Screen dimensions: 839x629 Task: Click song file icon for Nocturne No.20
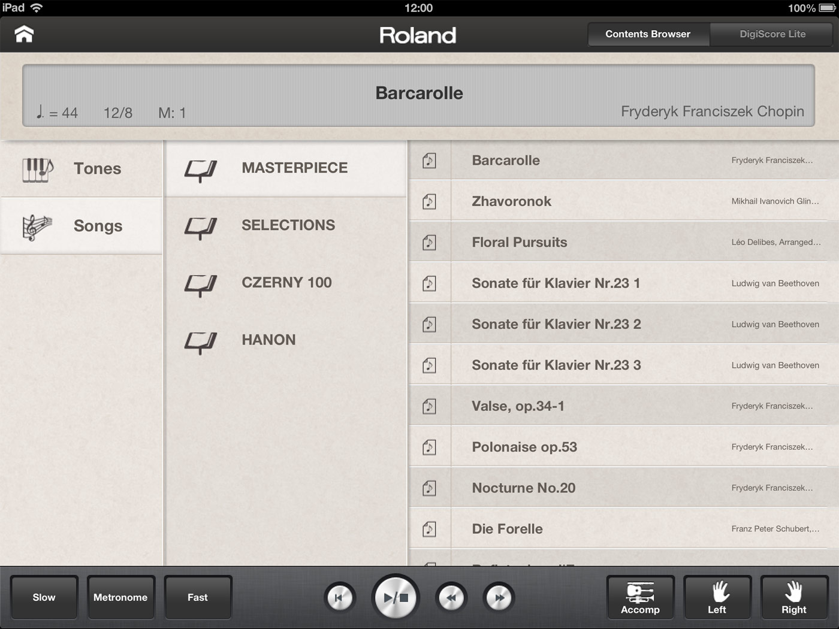point(429,488)
